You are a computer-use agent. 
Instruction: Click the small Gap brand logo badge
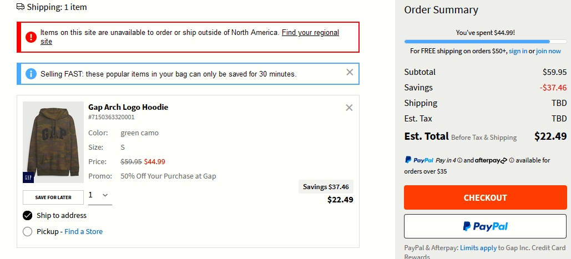[28, 177]
